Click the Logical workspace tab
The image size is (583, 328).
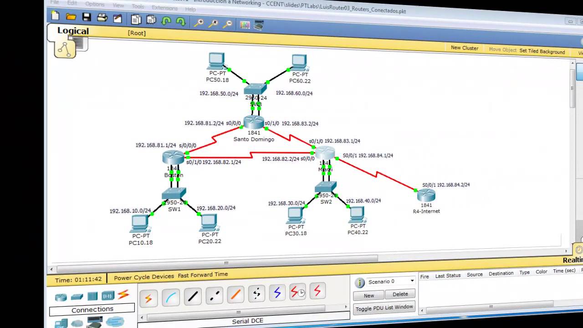(x=73, y=31)
